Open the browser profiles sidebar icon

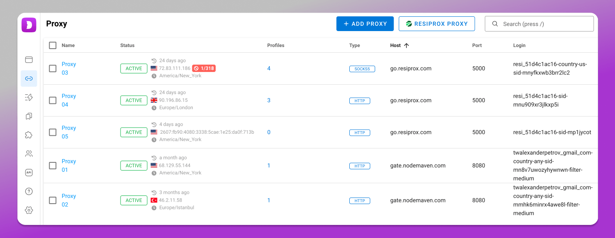click(x=29, y=60)
